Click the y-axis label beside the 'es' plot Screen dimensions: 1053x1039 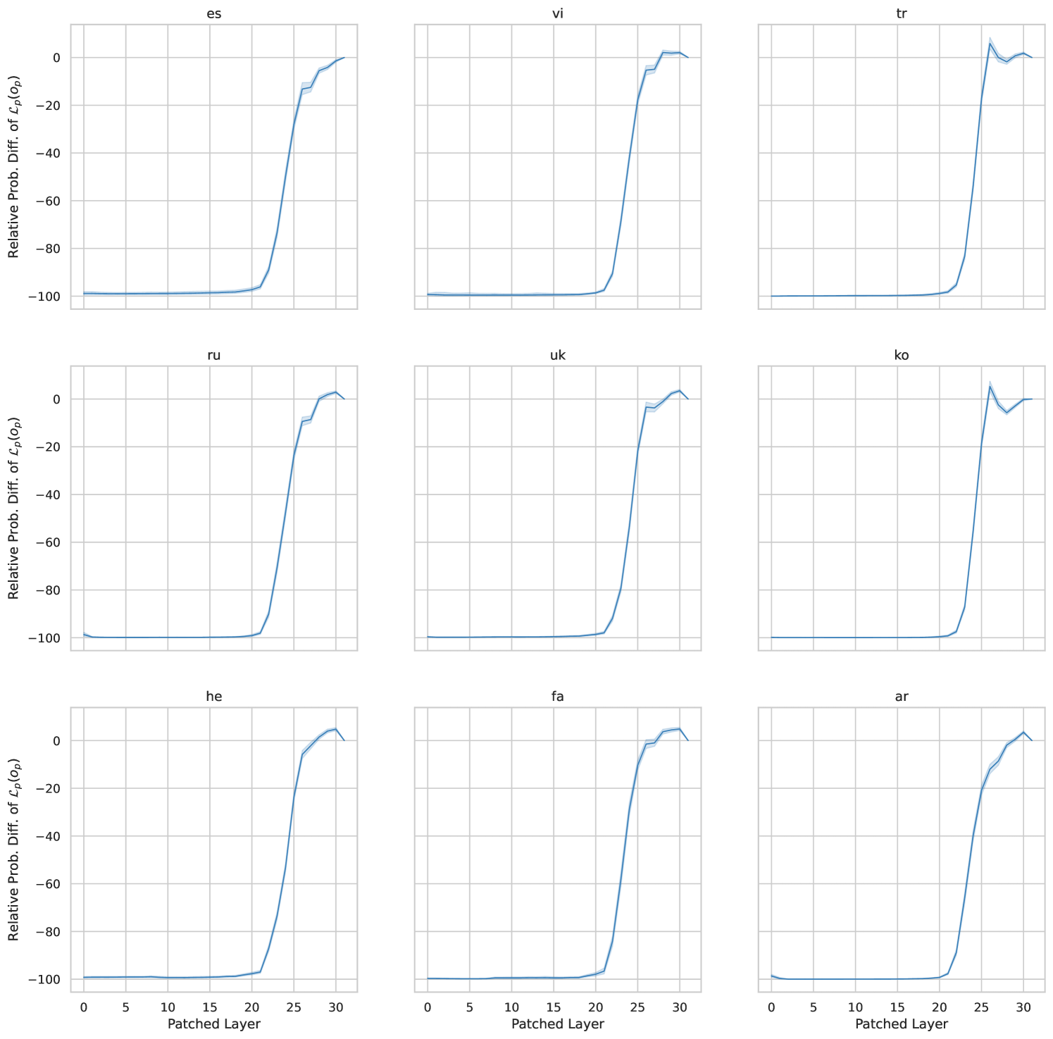point(14,166)
